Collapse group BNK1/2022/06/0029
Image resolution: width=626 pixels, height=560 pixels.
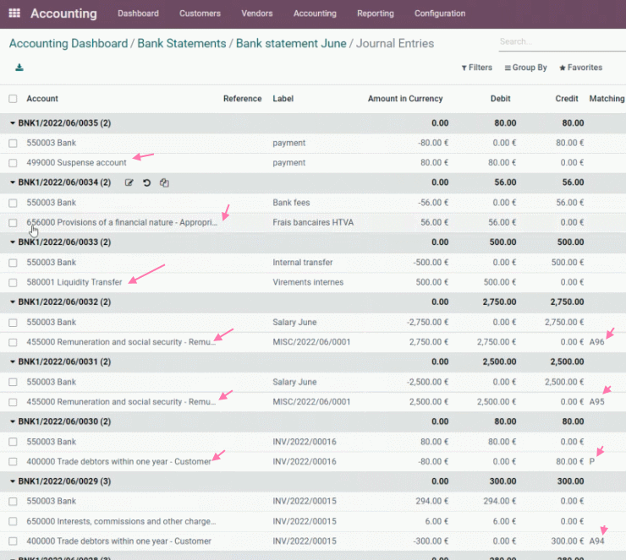(13, 481)
